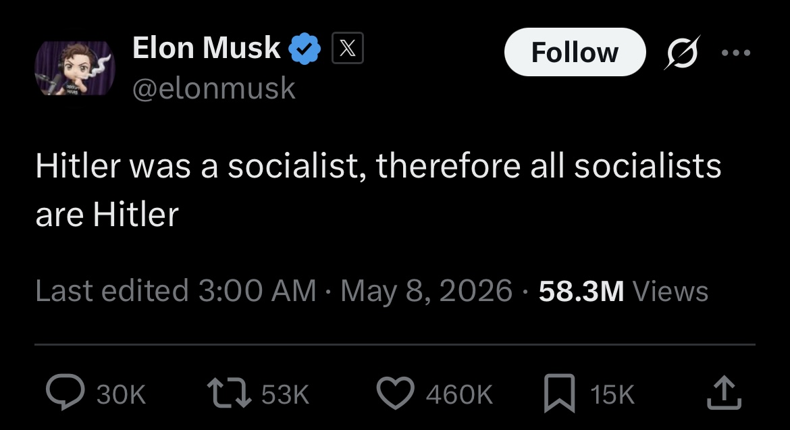The height and width of the screenshot is (430, 790).
Task: Click the reply speech bubble icon
Action: click(65, 393)
